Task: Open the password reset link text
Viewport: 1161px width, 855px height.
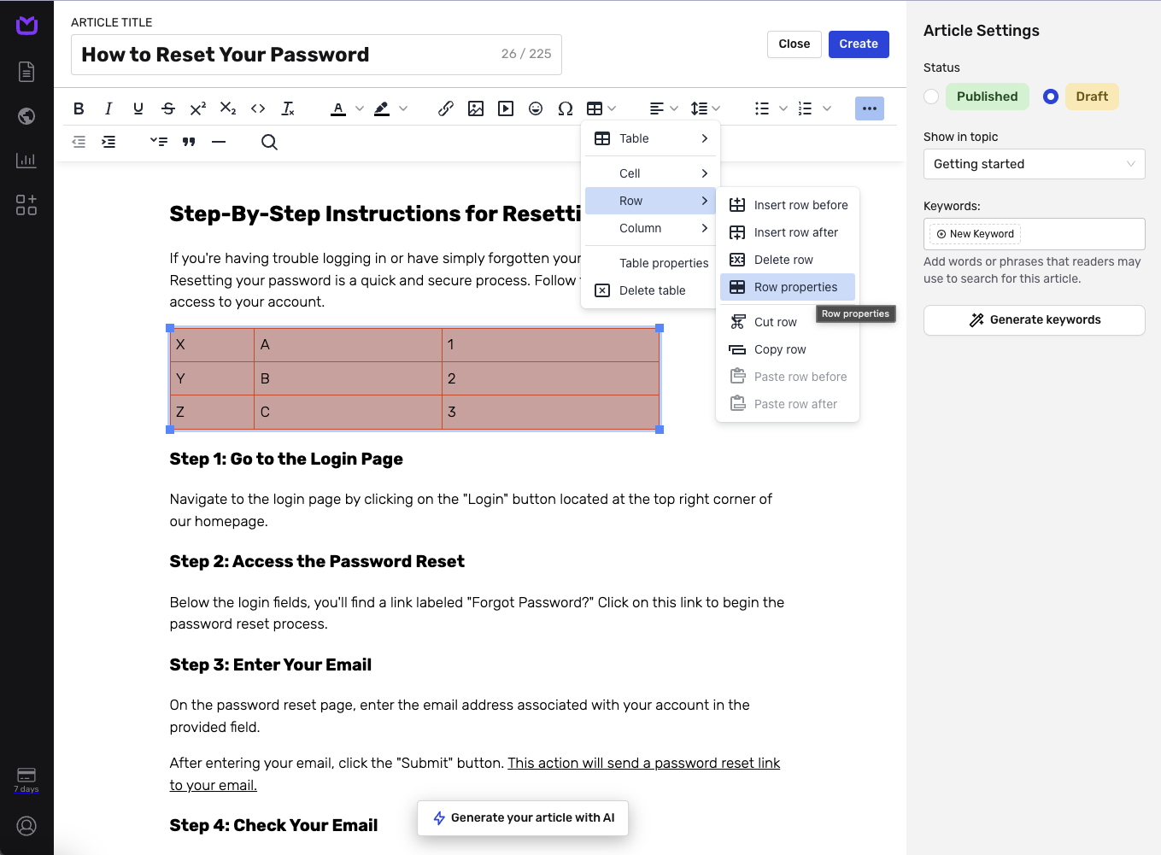Action: click(x=644, y=763)
